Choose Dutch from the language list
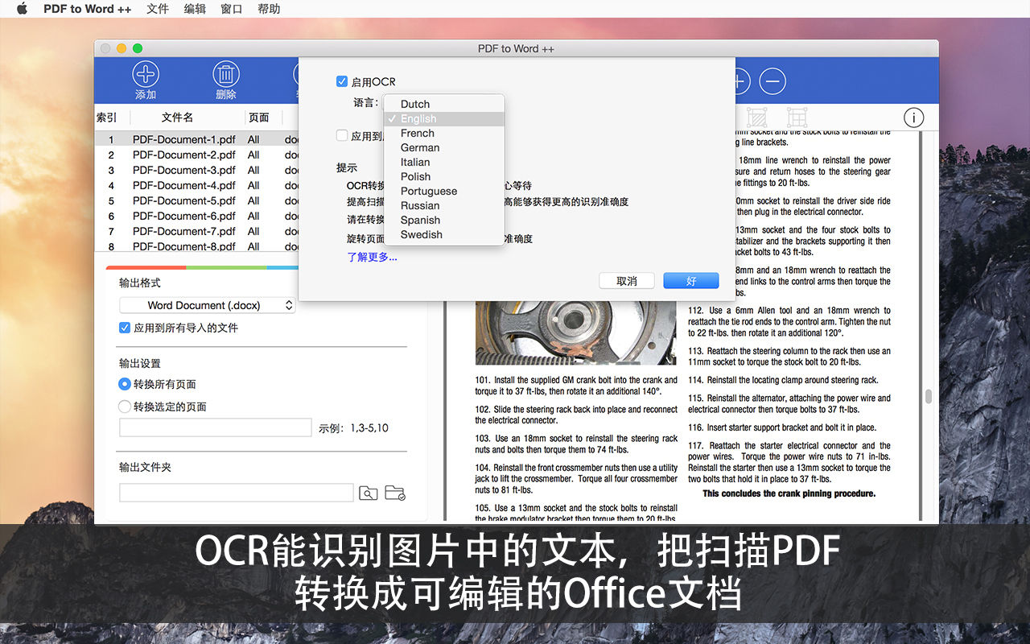The width and height of the screenshot is (1030, 644). (444, 104)
